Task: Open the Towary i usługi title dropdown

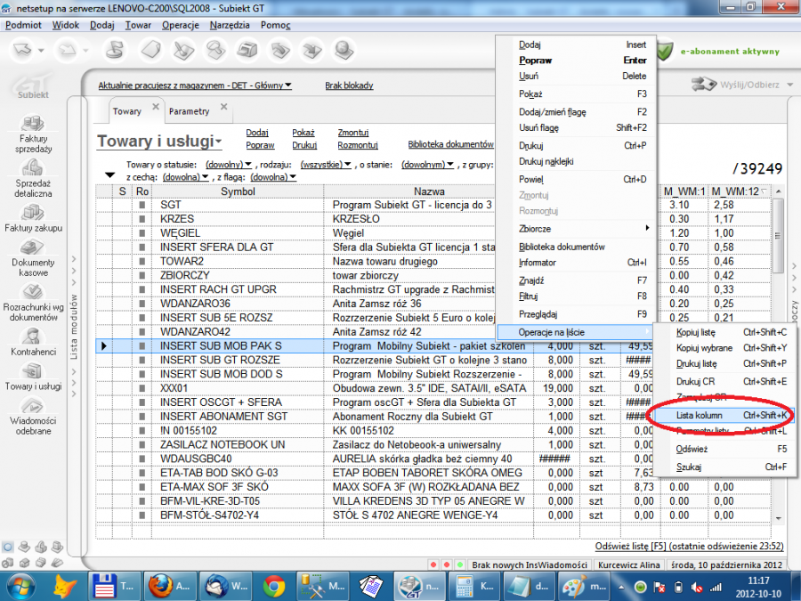Action: [x=159, y=141]
